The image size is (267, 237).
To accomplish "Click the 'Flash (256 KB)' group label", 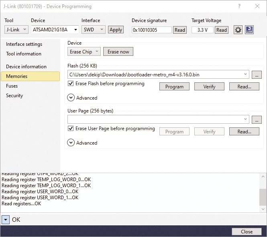I will coord(82,66).
